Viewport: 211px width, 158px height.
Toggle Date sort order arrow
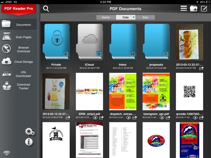[x=134, y=17]
